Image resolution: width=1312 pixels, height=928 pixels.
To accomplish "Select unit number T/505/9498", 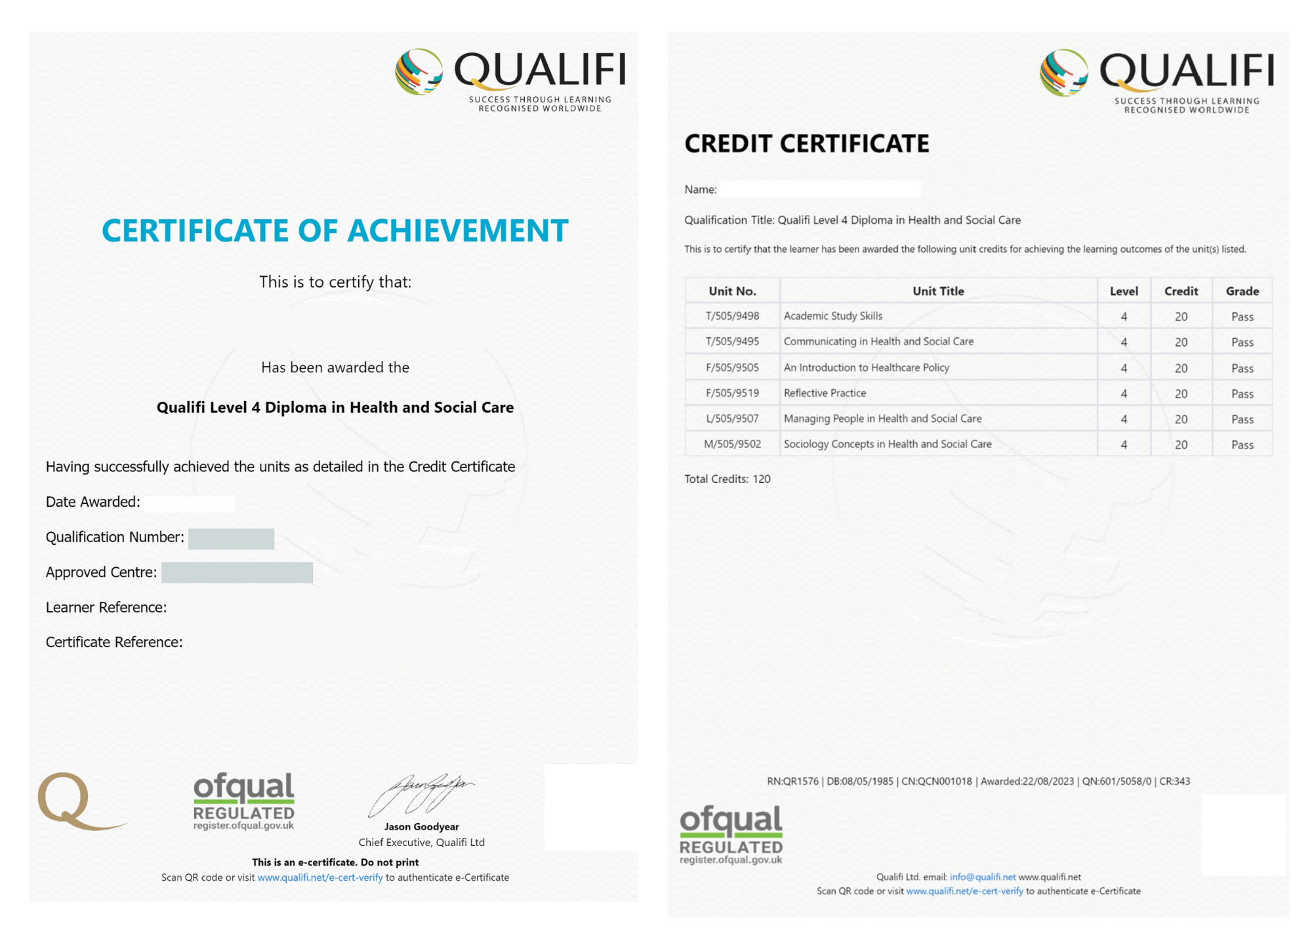I will tap(732, 316).
